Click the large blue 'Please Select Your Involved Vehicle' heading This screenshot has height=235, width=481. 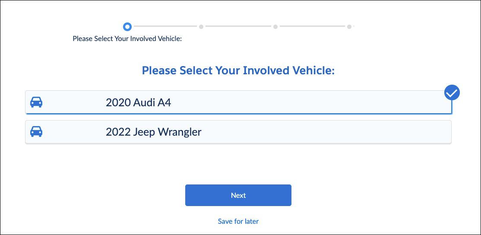click(238, 70)
